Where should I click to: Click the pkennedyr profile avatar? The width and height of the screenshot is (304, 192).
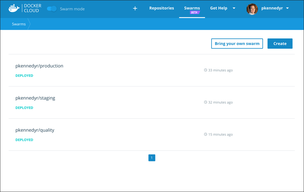pyautogui.click(x=252, y=9)
